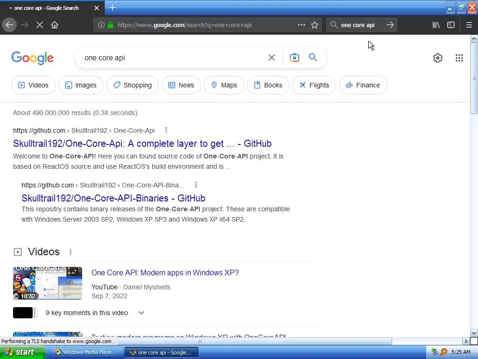Filter results by Videos
The height and width of the screenshot is (359, 478).
coord(33,85)
